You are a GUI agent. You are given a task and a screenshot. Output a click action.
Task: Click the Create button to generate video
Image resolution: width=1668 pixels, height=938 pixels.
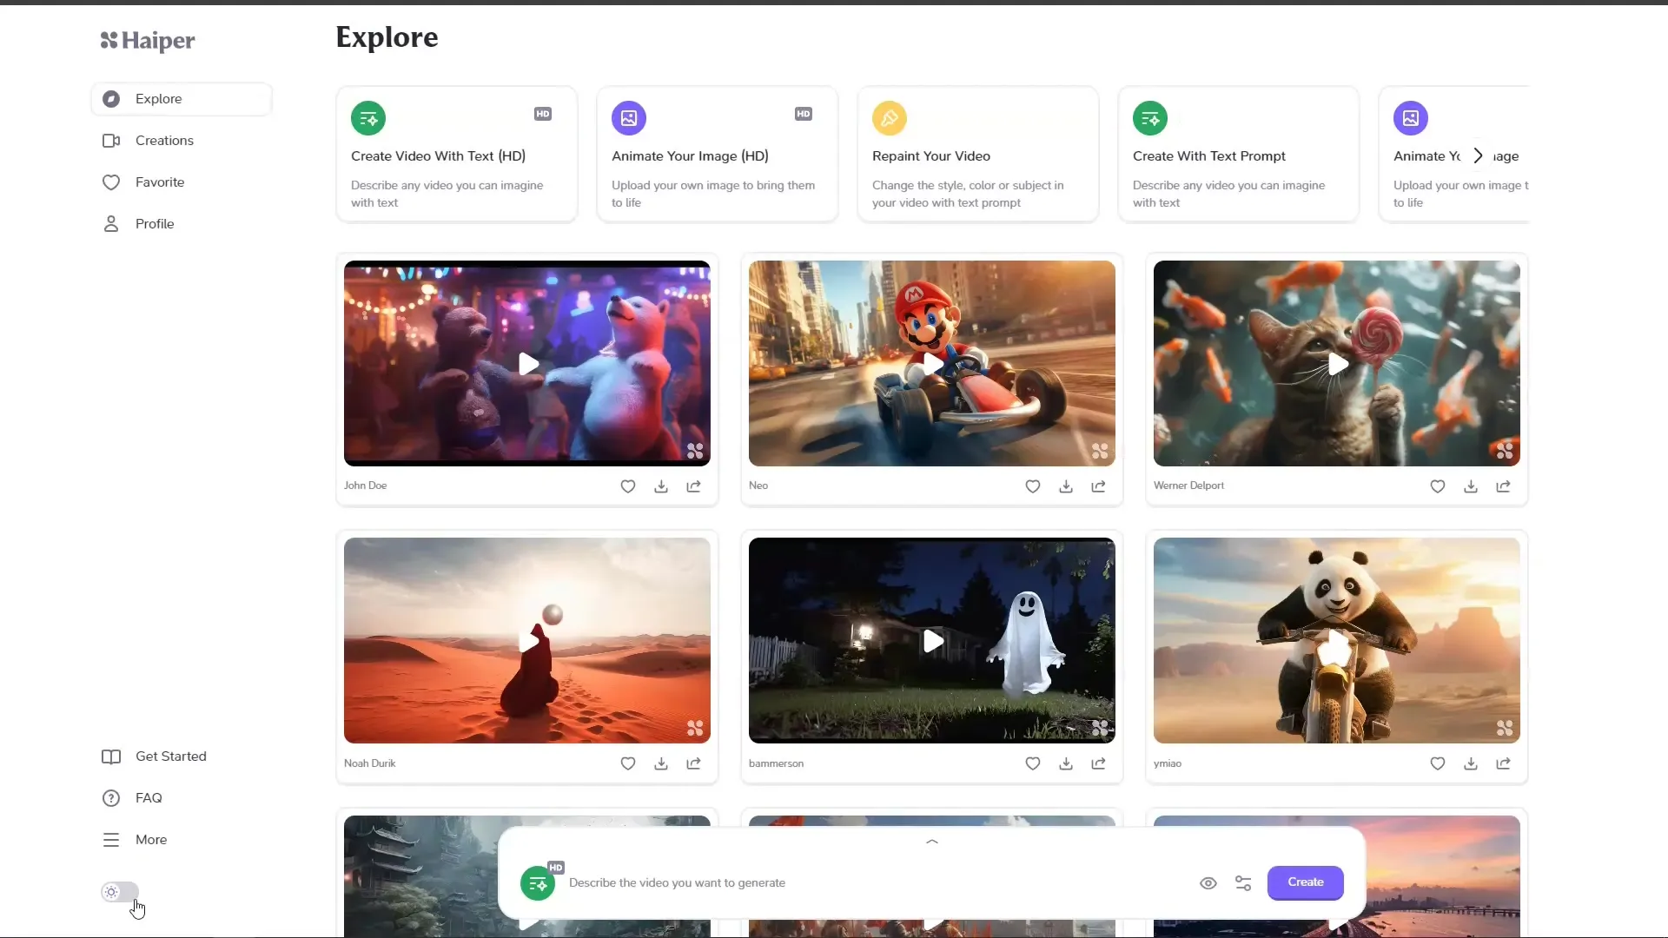click(x=1306, y=882)
